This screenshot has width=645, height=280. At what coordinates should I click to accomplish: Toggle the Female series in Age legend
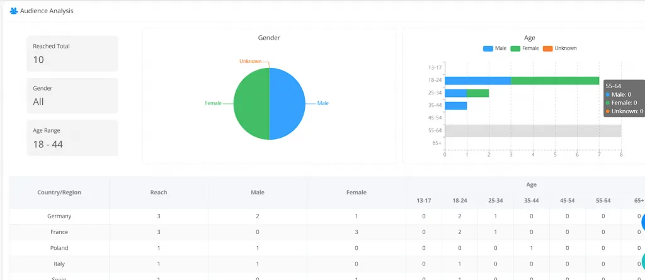tap(524, 48)
